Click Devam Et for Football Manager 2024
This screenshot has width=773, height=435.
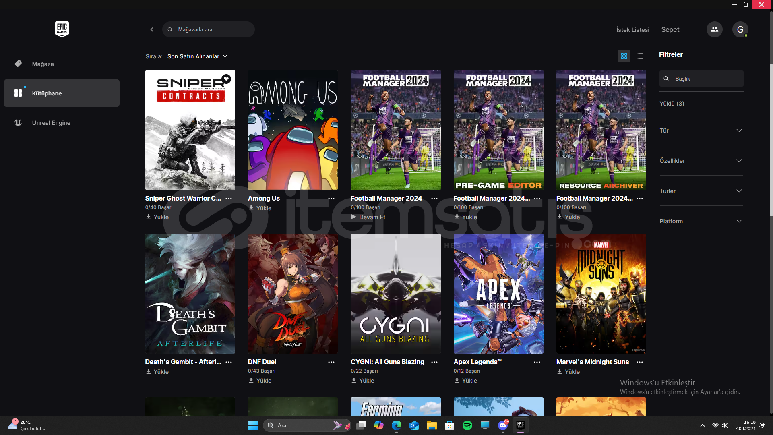(x=368, y=217)
